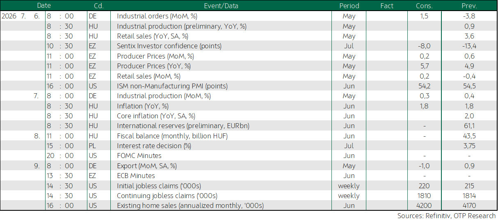Select the Period column header
This screenshot has width=498, height=221.
(349, 6)
